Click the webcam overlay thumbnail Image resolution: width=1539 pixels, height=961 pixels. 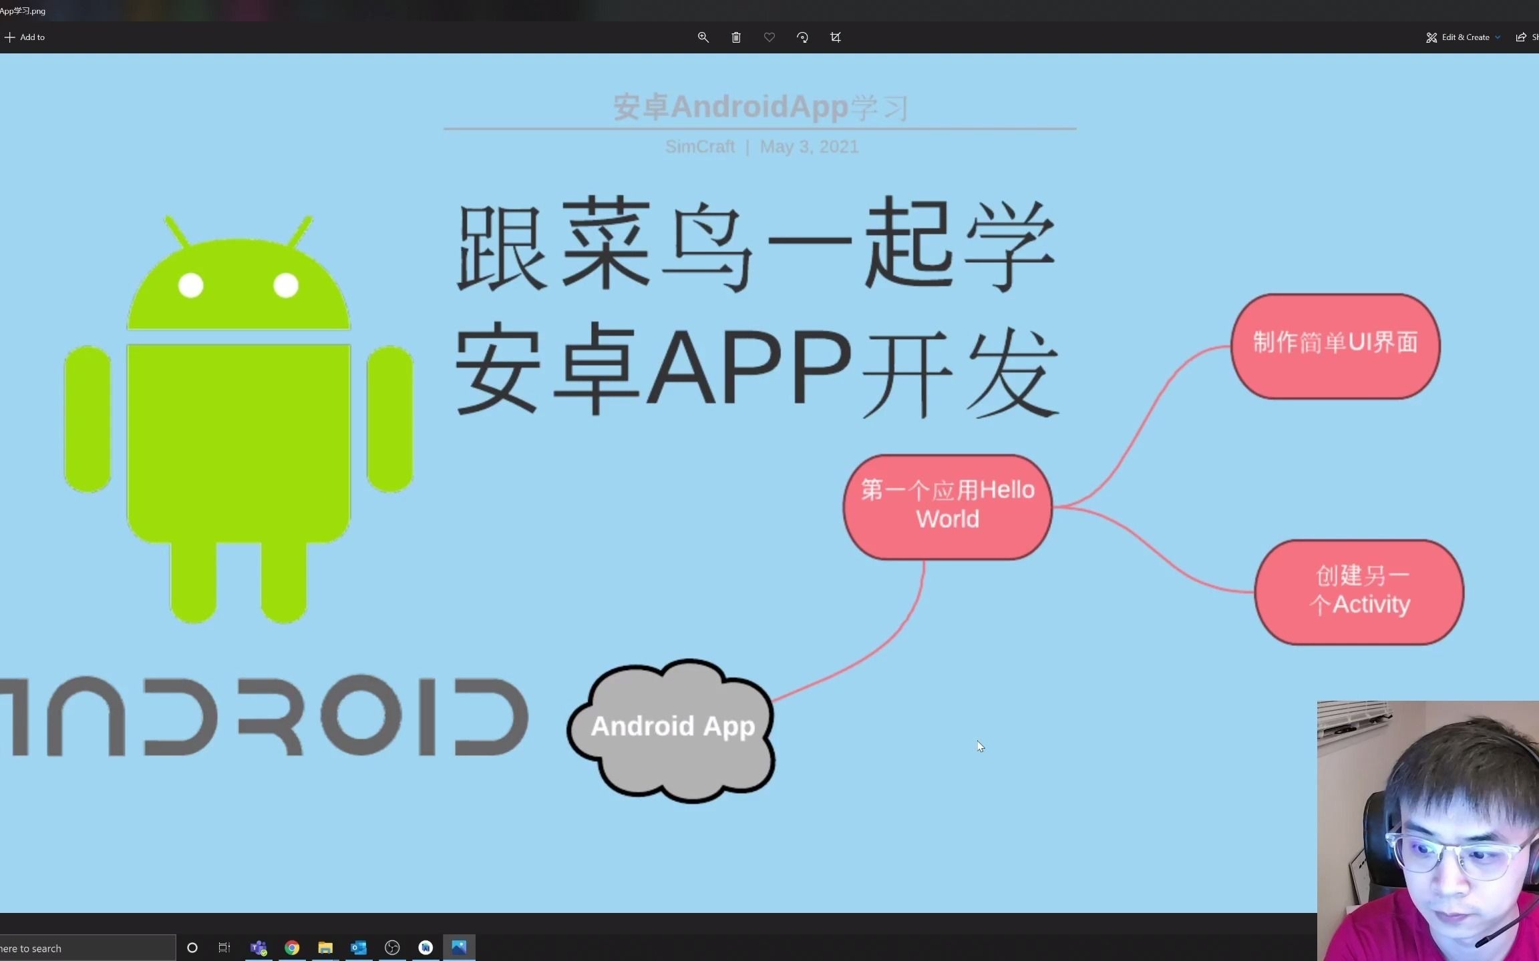[x=1428, y=831]
